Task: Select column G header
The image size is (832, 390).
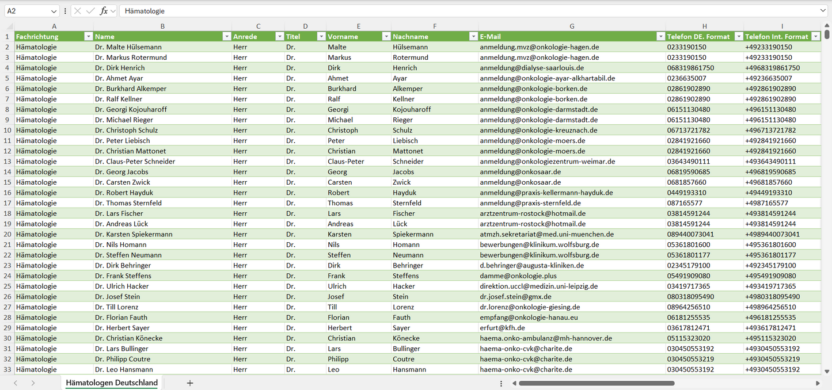Action: click(x=572, y=26)
